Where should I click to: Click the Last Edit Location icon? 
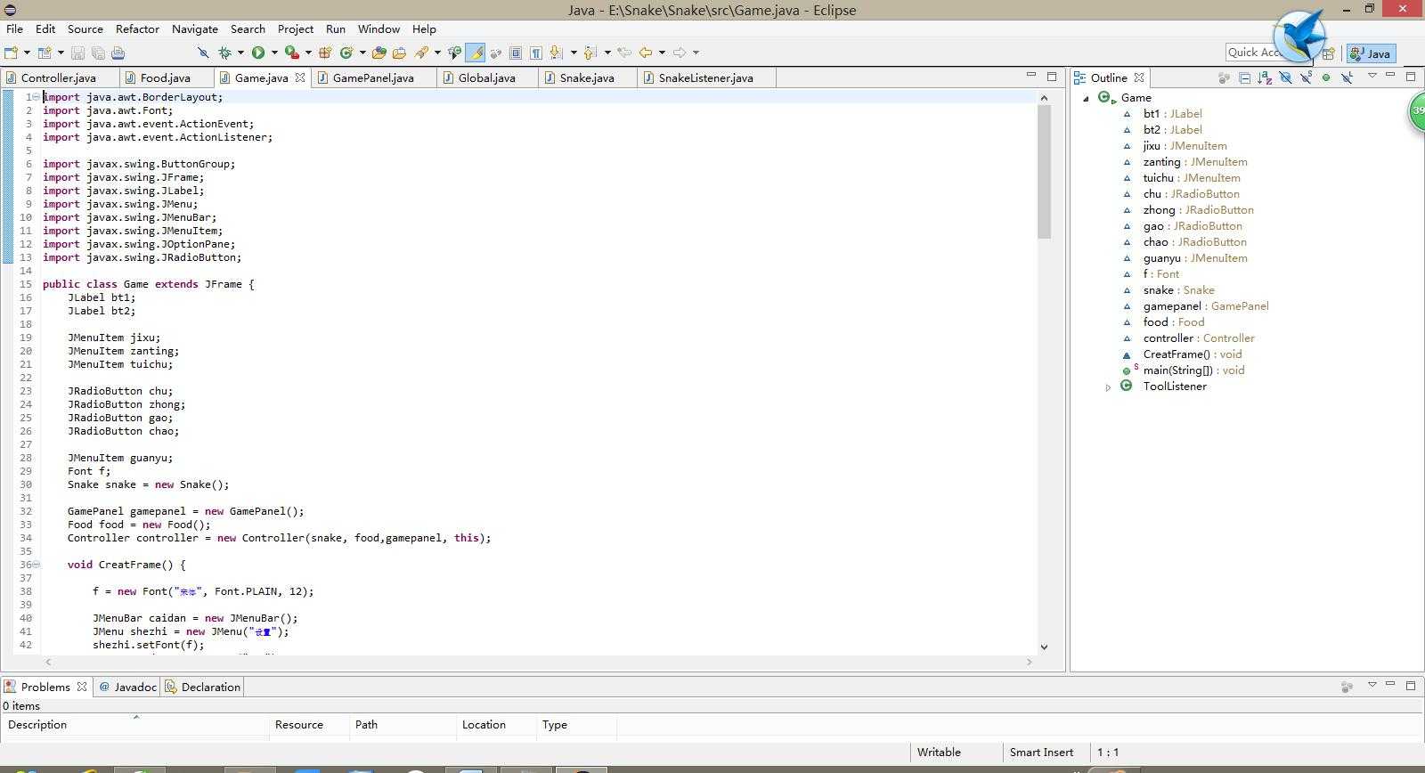[x=624, y=53]
